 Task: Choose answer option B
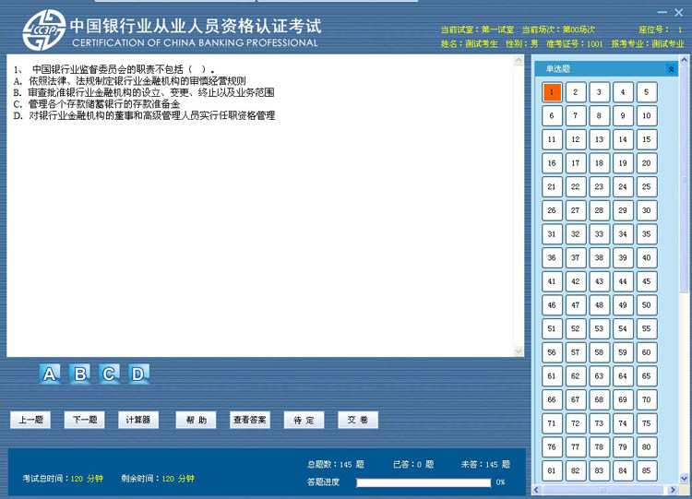[79, 374]
